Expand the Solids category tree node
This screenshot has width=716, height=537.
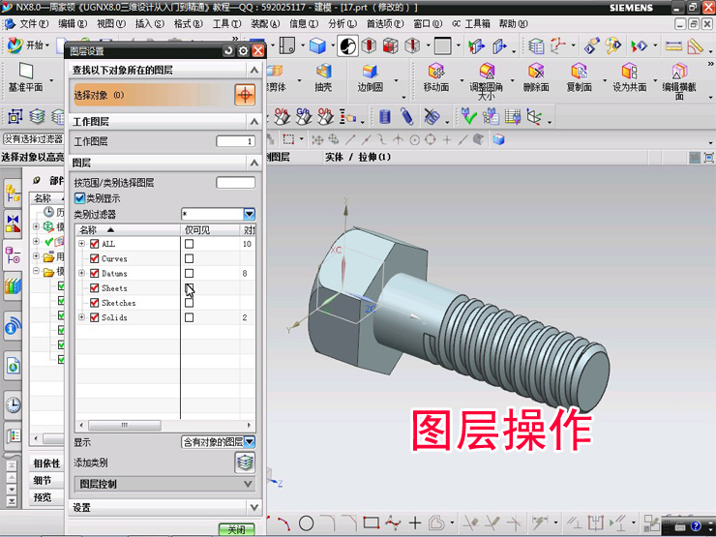click(x=81, y=317)
